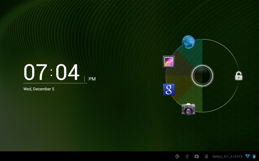Tap the 04 minutes digits
This screenshot has height=161, width=259.
68,73
